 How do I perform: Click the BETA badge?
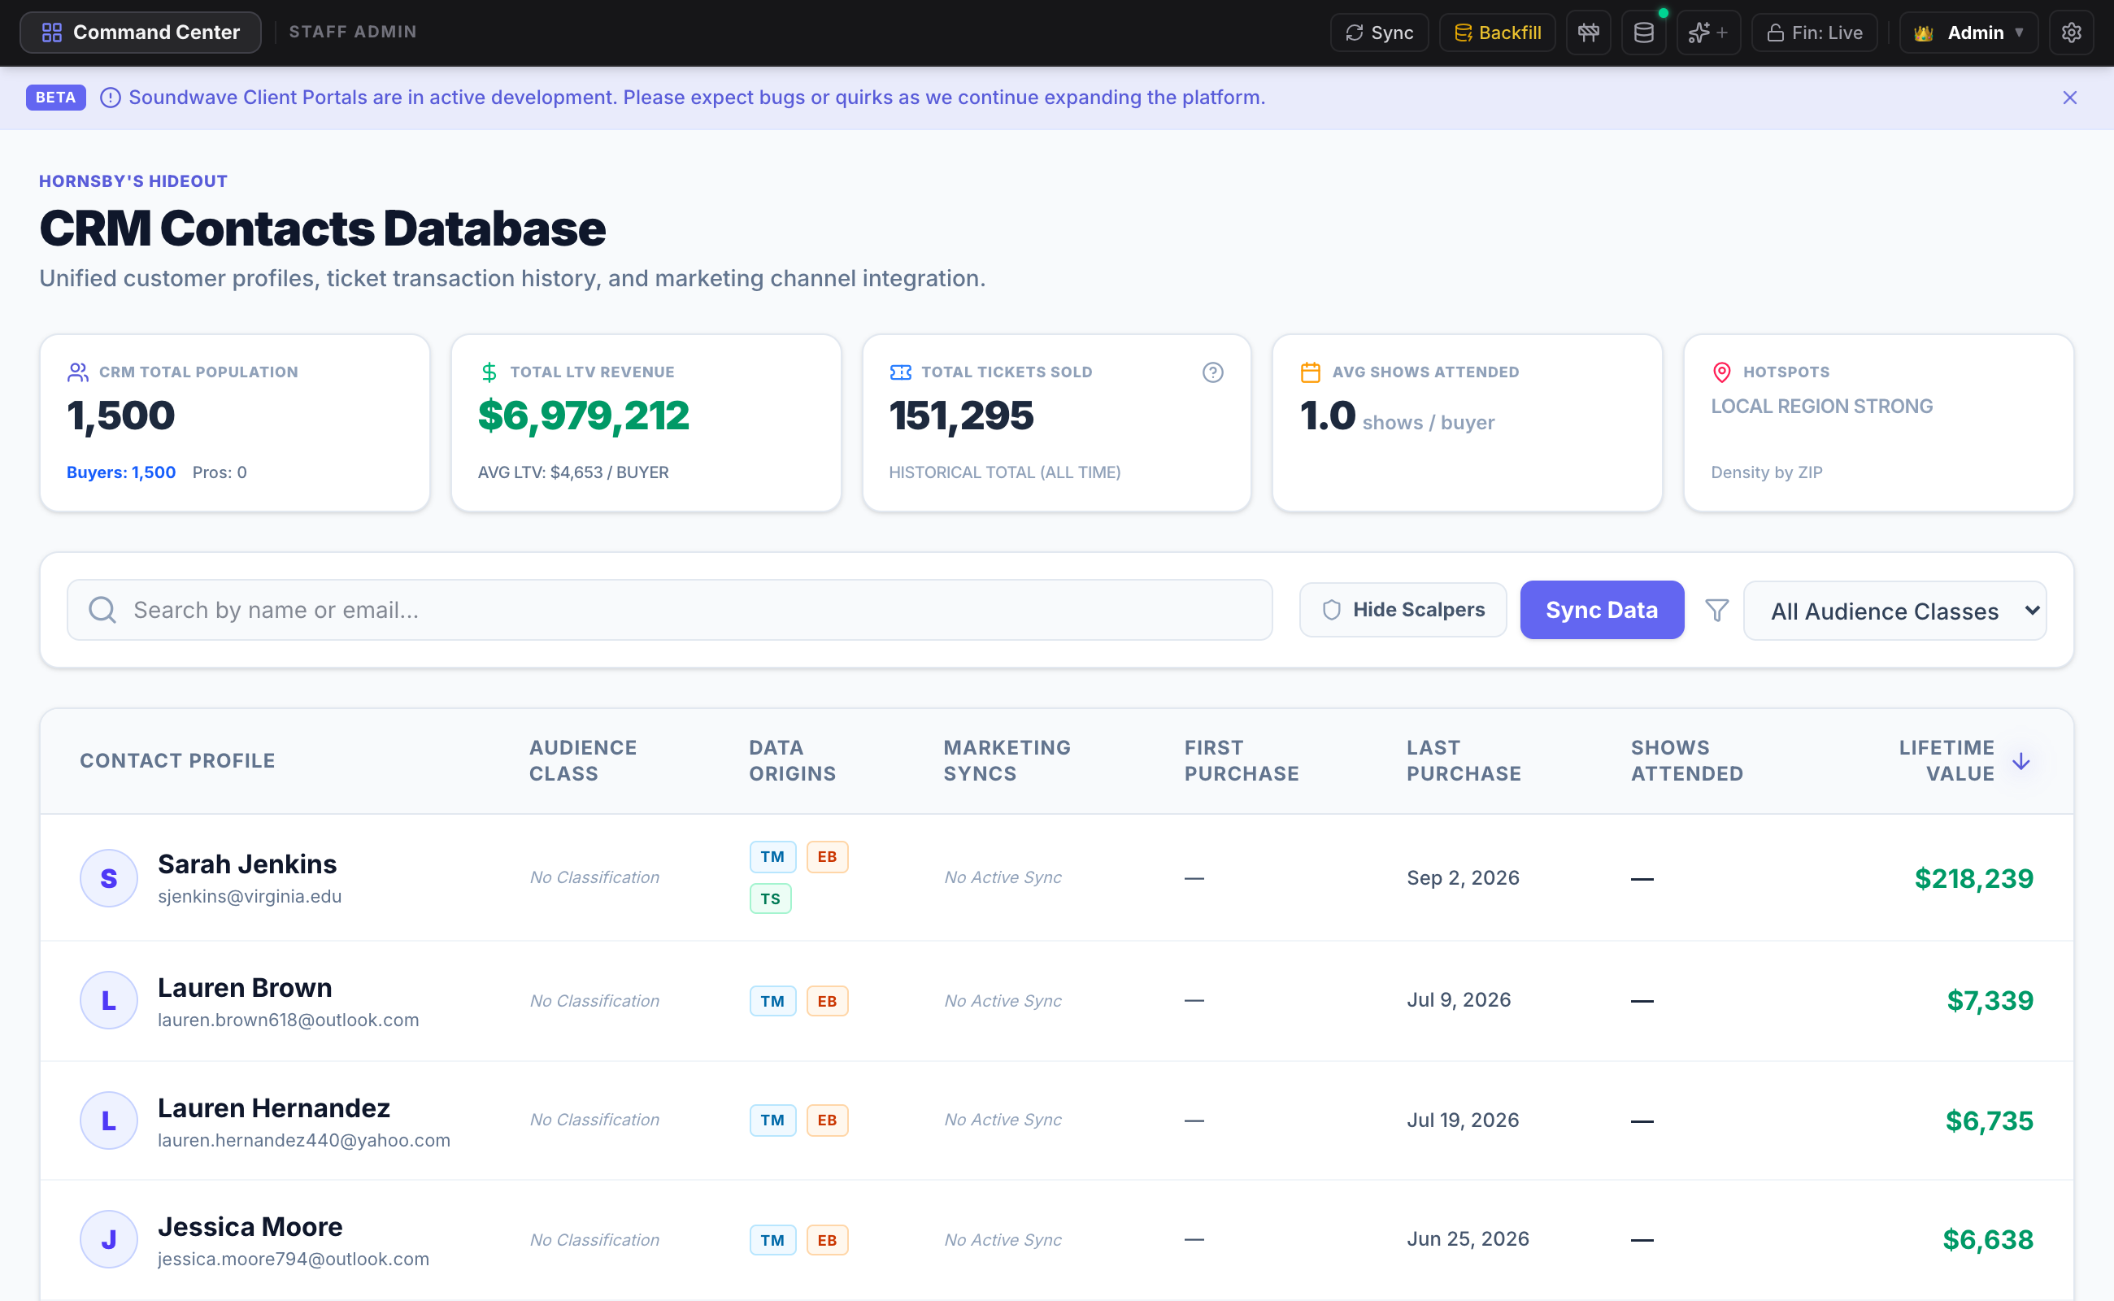(x=56, y=98)
